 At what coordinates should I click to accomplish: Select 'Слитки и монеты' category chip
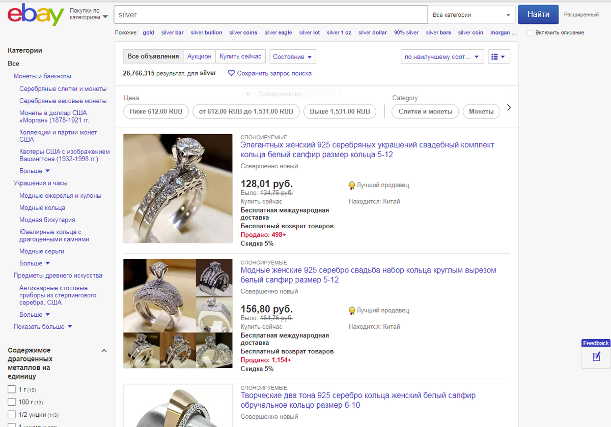pyautogui.click(x=425, y=111)
